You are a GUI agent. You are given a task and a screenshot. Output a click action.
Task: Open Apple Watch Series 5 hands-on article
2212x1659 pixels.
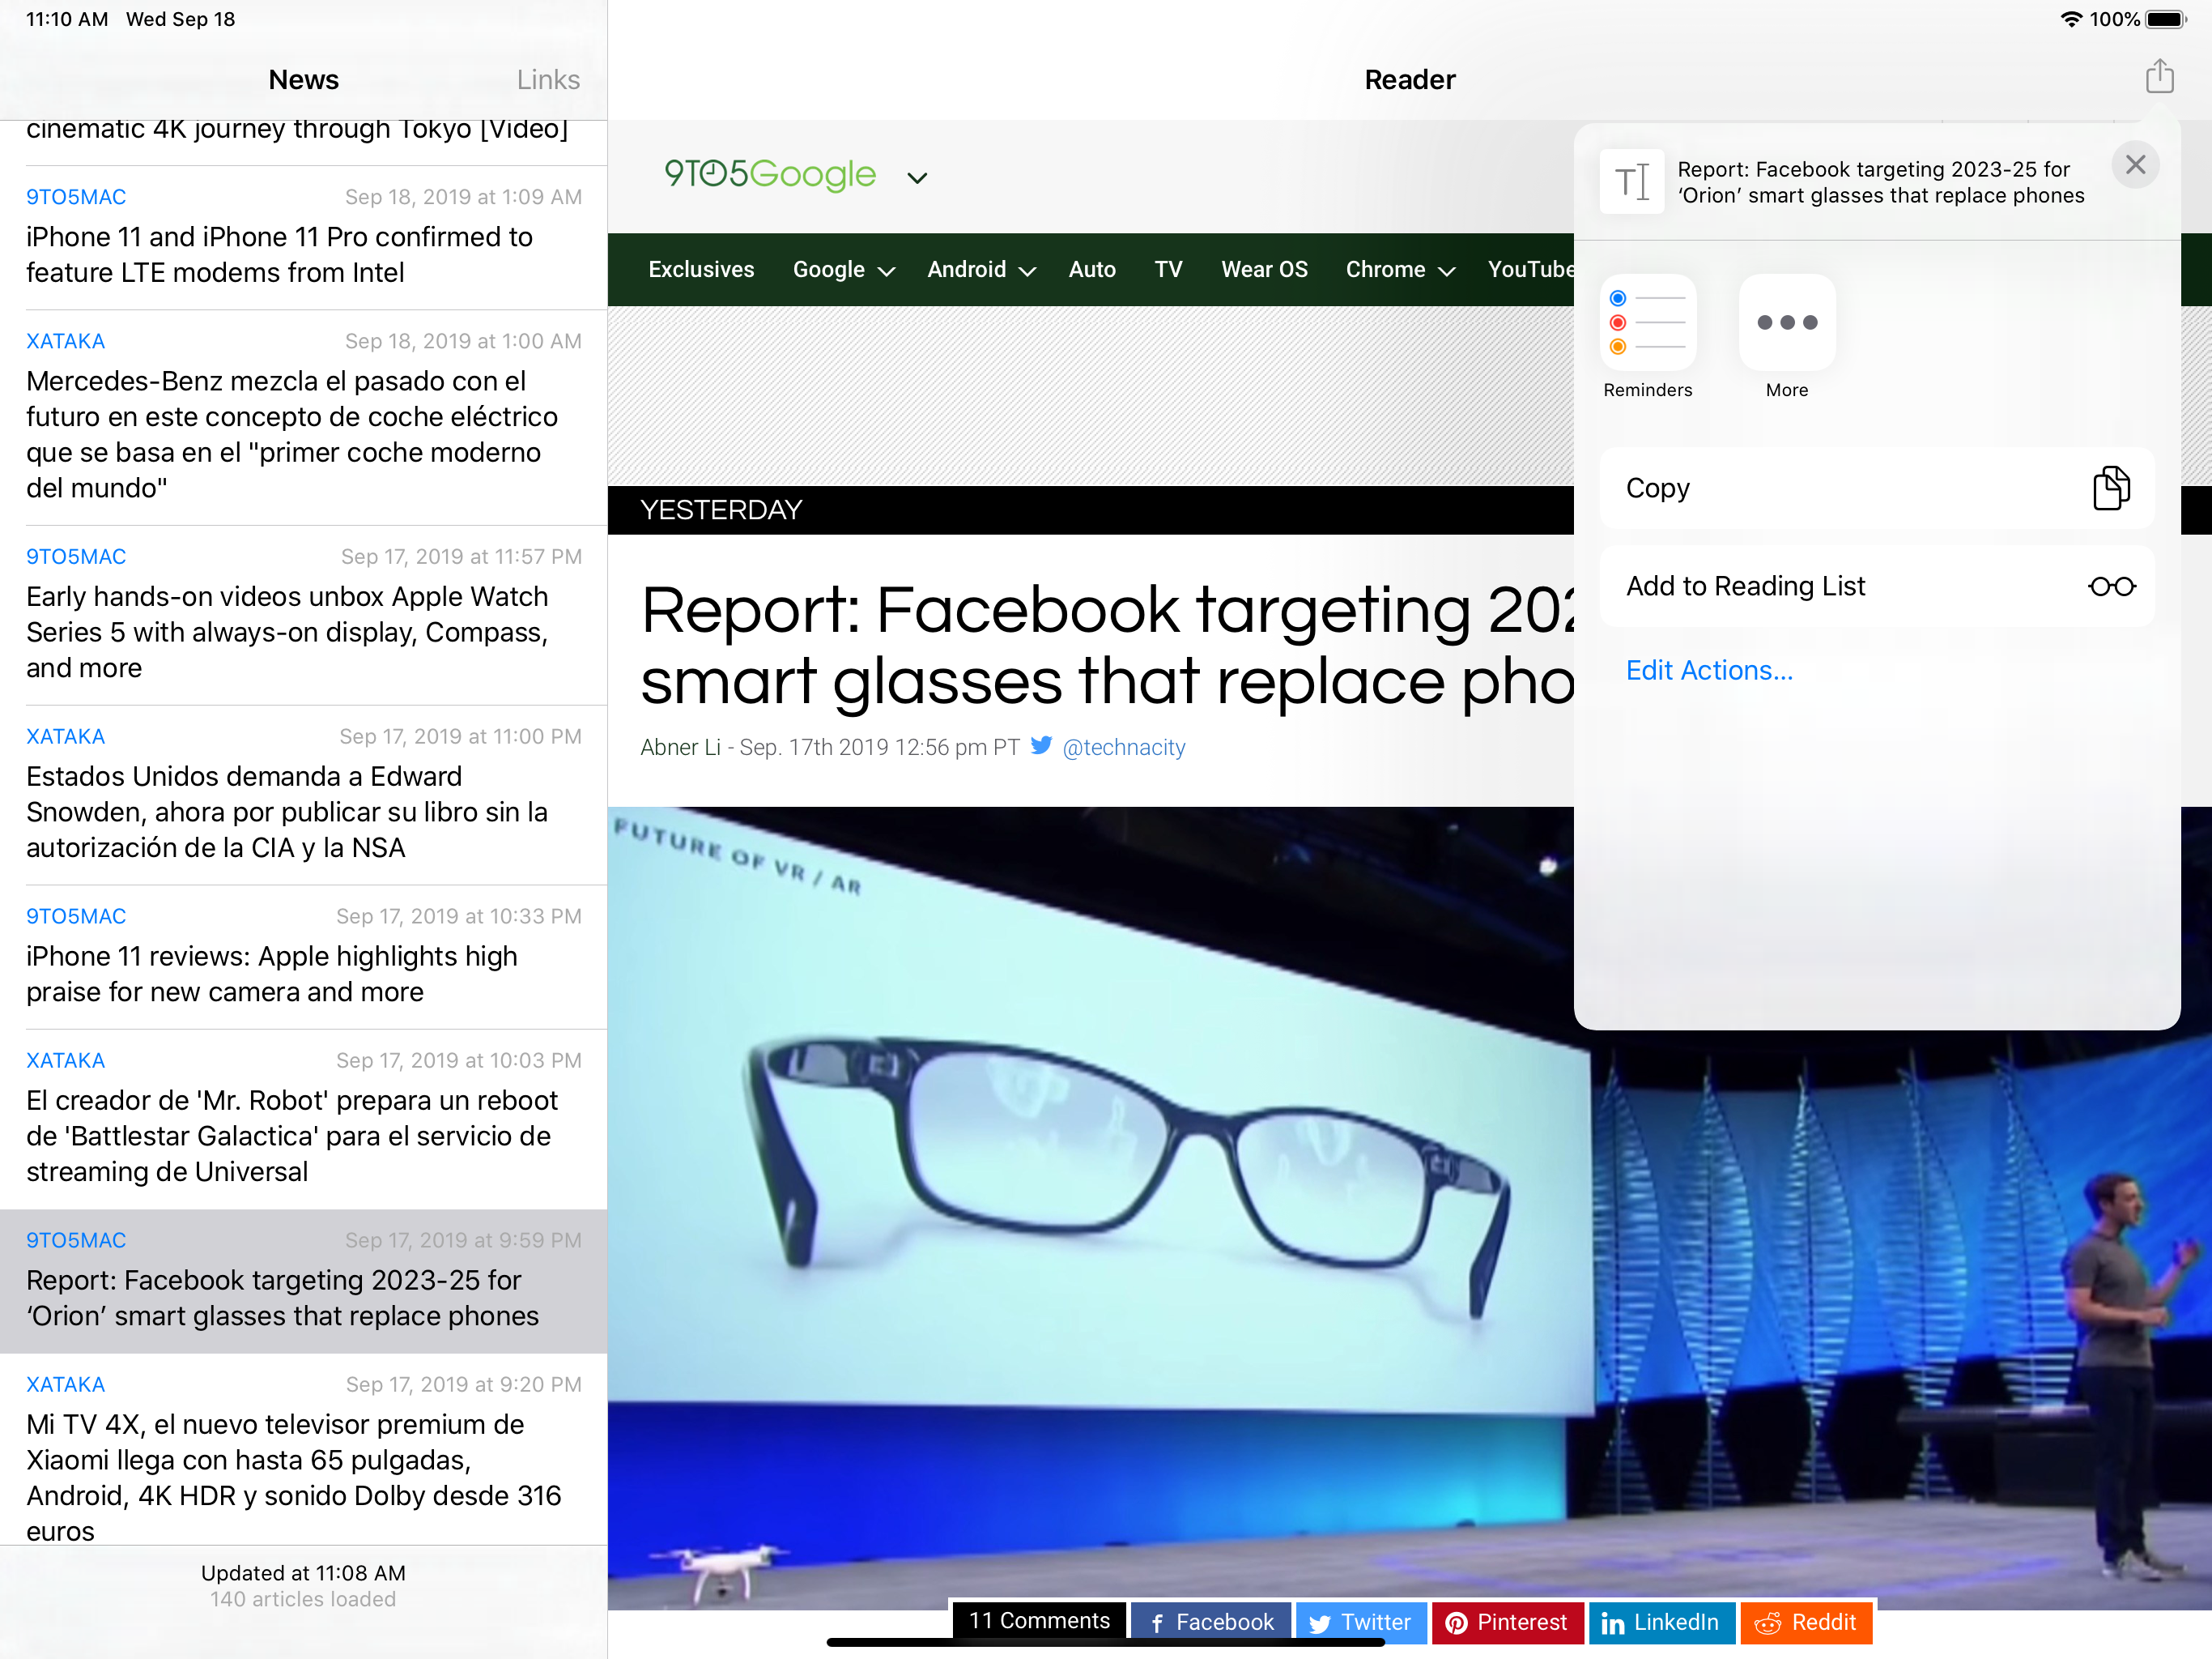coord(304,616)
